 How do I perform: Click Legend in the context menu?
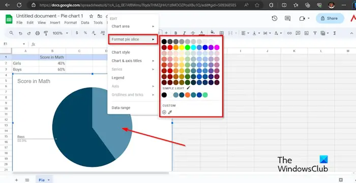click(x=118, y=78)
